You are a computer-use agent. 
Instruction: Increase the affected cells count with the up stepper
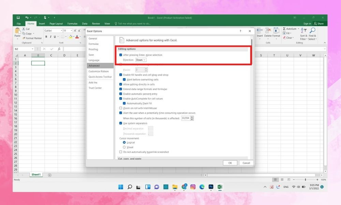(192, 117)
